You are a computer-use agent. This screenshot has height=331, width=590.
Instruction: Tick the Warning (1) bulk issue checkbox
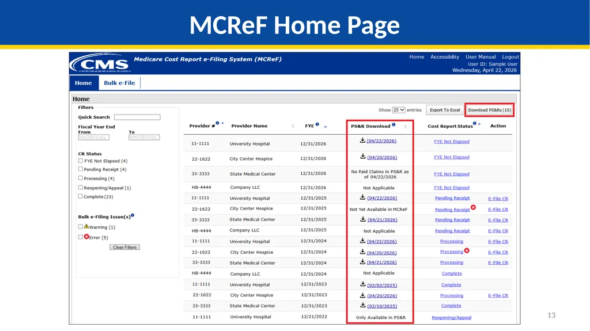[81, 227]
